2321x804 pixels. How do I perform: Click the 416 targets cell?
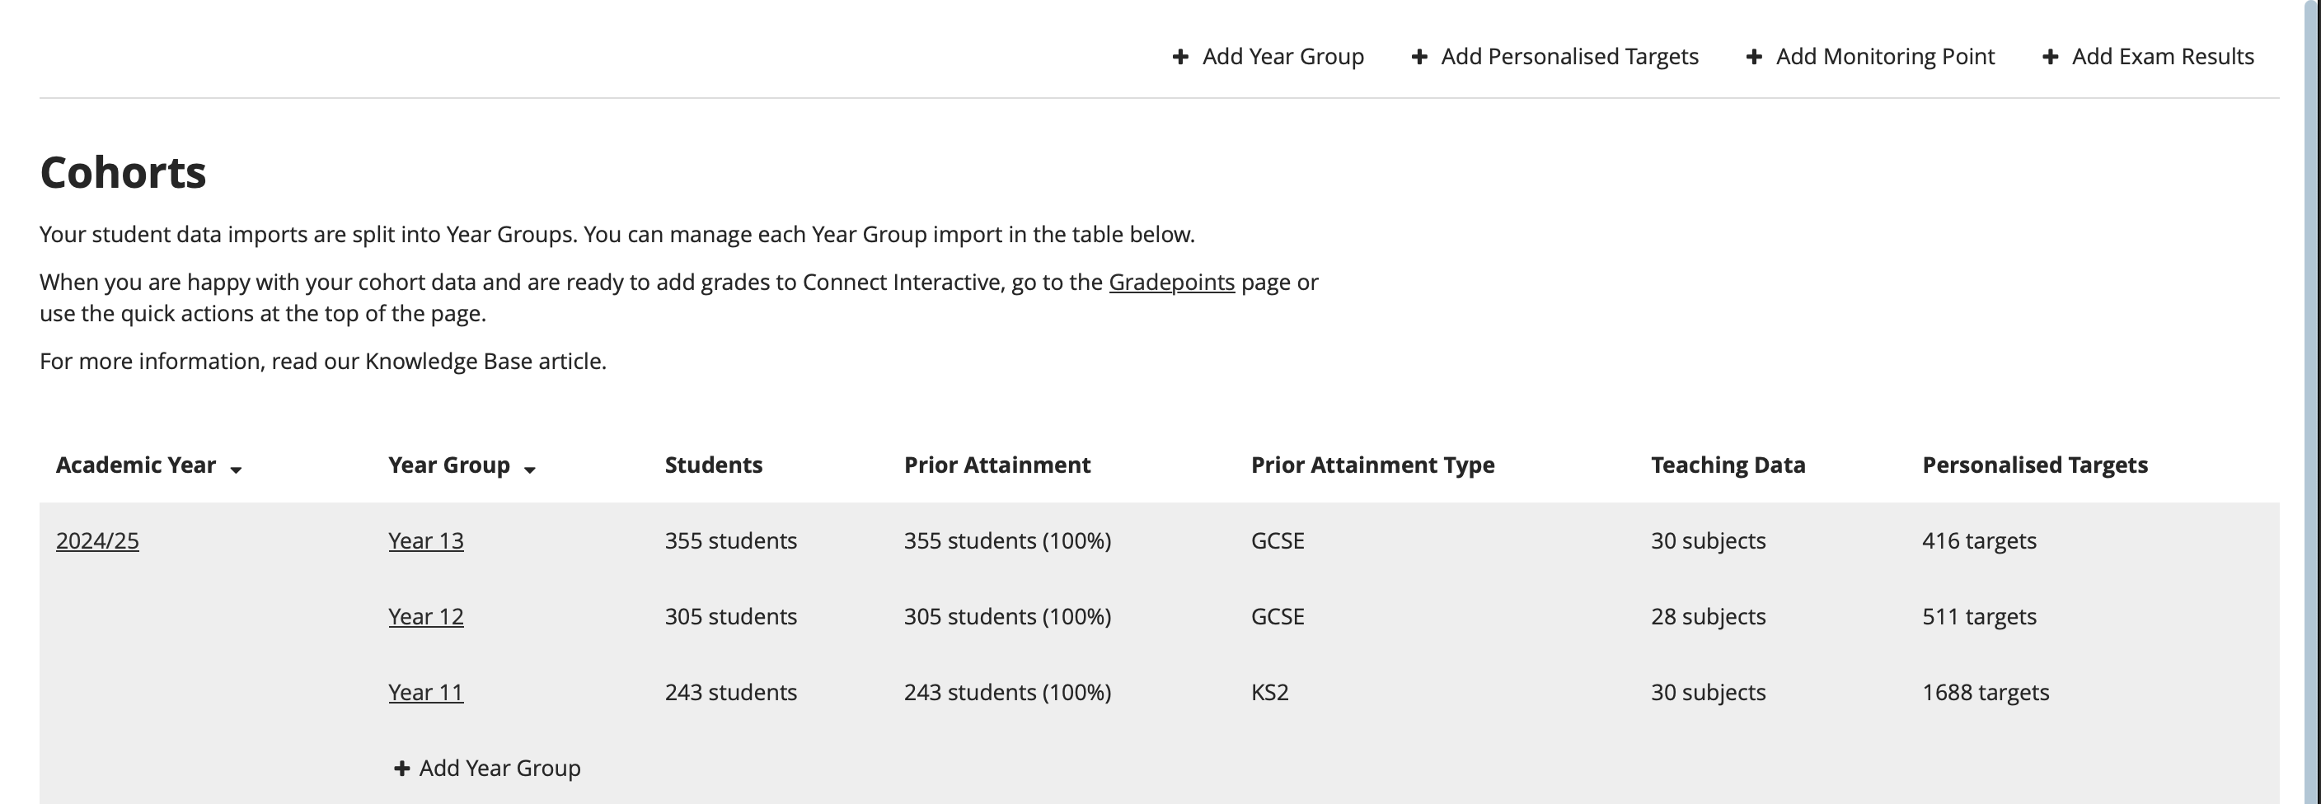click(x=1980, y=540)
